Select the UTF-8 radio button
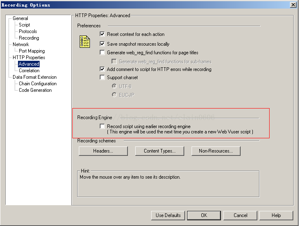 [114, 86]
